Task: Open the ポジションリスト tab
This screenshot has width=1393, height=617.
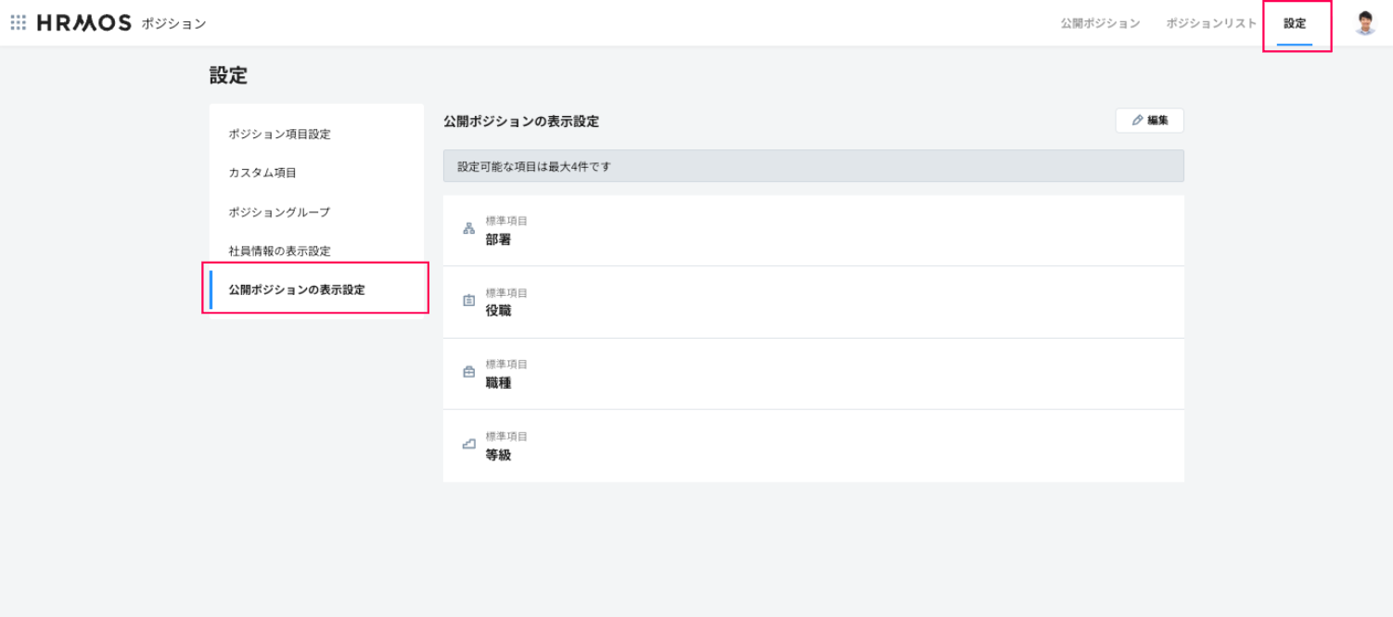Action: (1211, 23)
